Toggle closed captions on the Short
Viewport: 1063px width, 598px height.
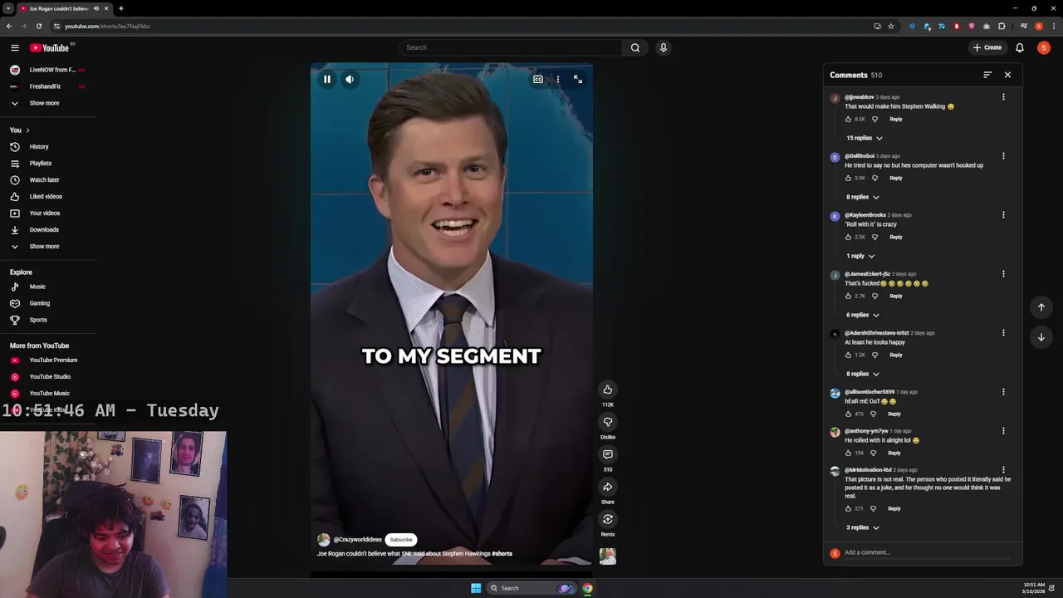point(538,80)
